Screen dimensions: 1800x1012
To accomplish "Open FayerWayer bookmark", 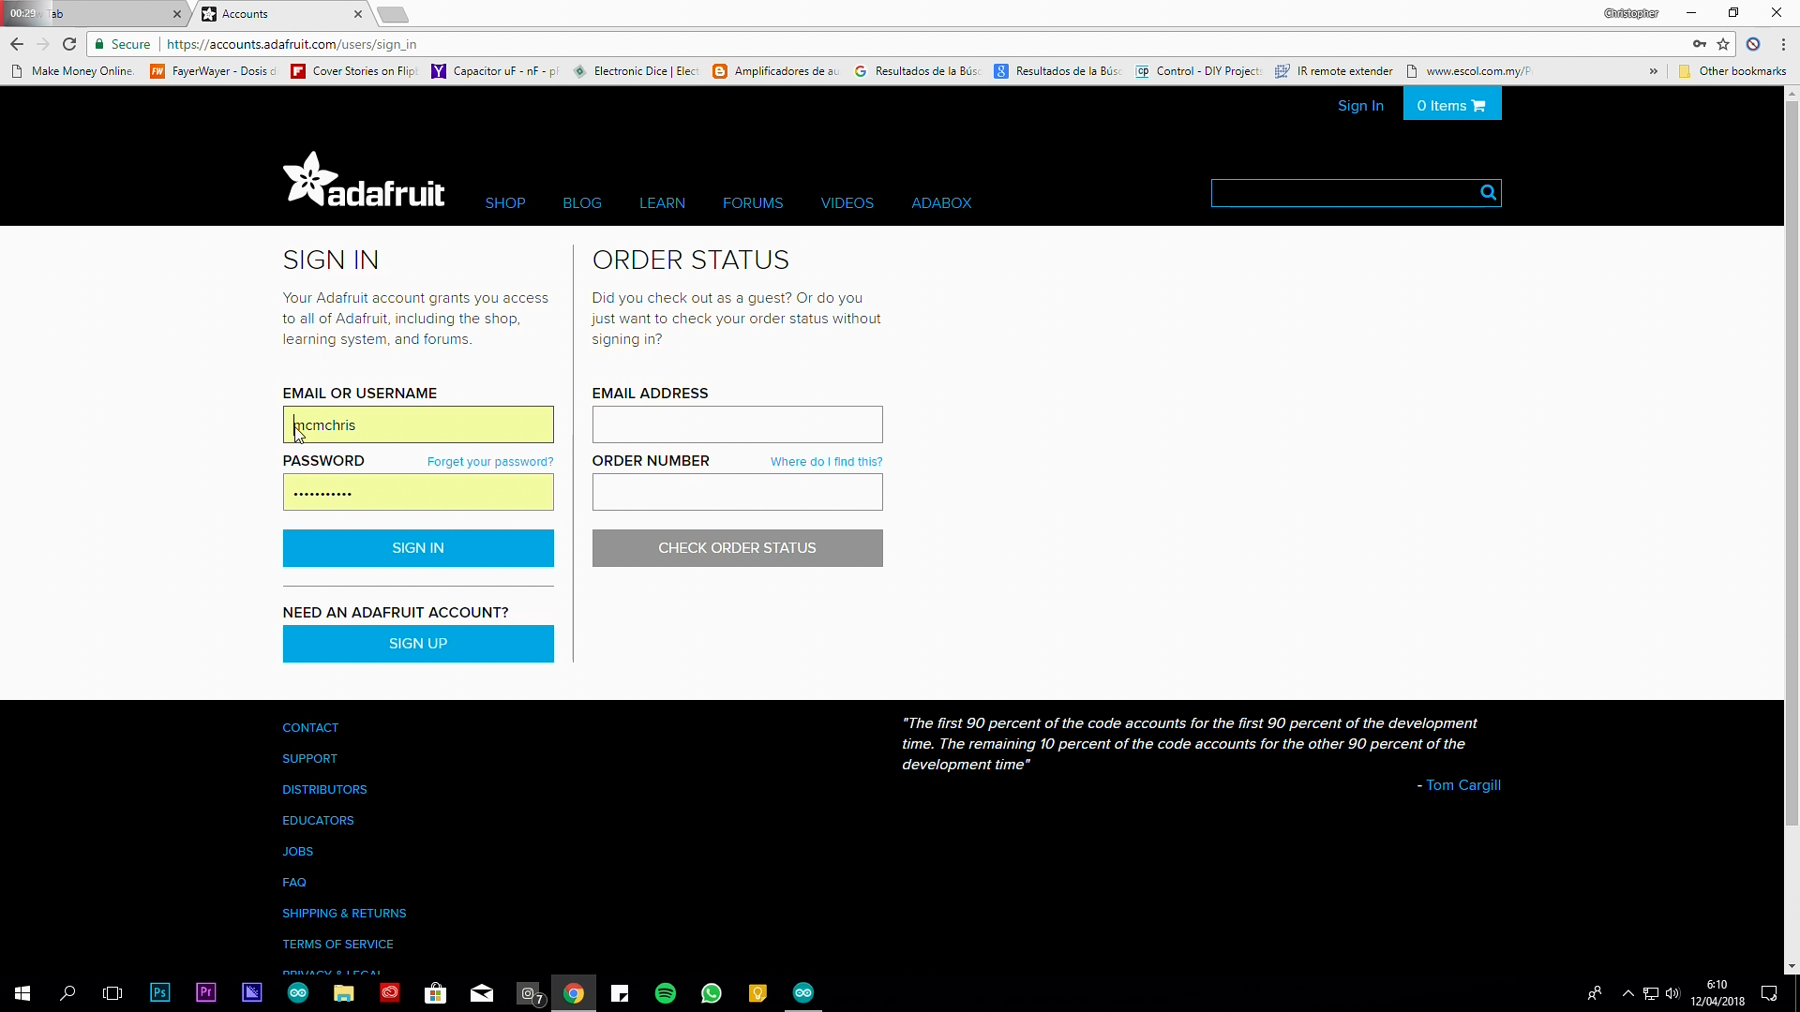I will pyautogui.click(x=214, y=71).
